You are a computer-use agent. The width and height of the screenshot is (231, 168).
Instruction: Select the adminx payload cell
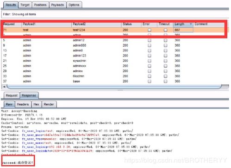coord(78,71)
